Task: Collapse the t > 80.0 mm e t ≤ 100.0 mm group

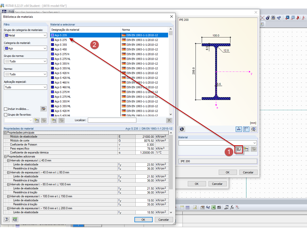Action: point(8,184)
